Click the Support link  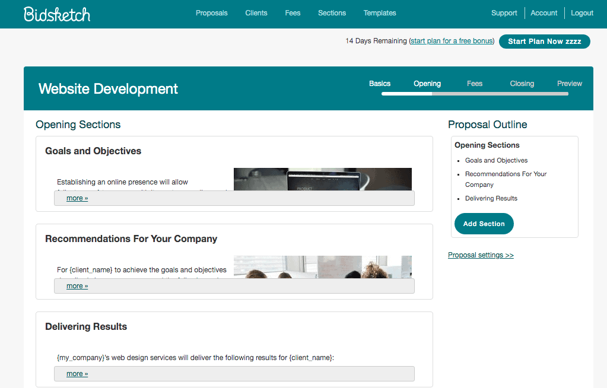[x=504, y=13]
